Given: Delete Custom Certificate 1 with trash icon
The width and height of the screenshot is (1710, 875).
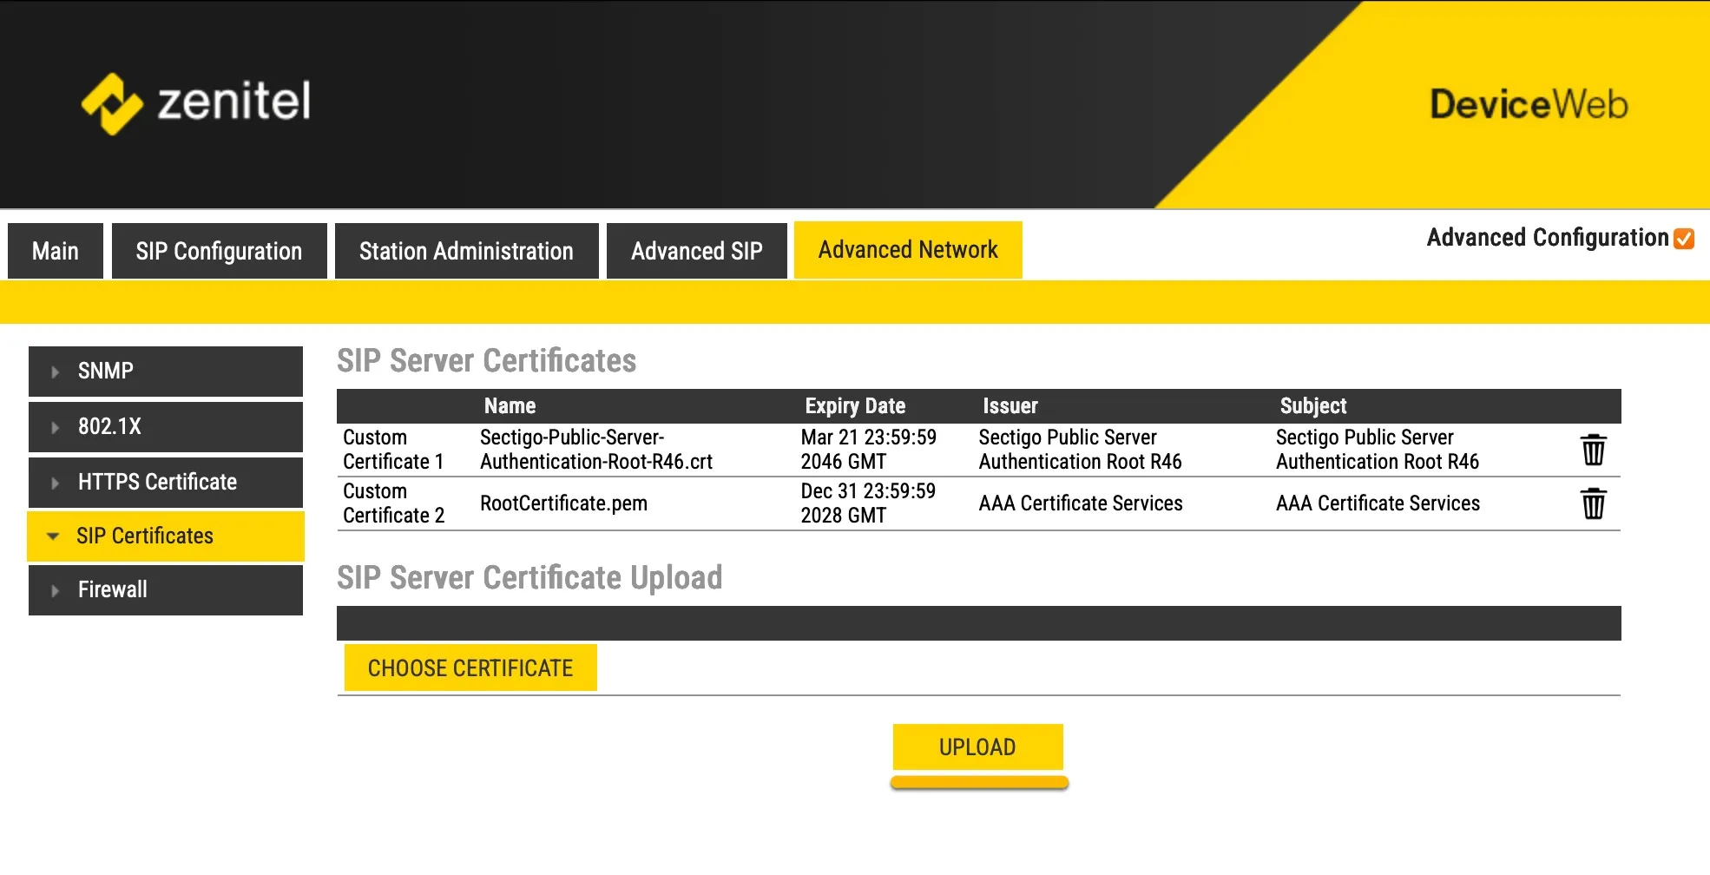Looking at the screenshot, I should (1594, 450).
